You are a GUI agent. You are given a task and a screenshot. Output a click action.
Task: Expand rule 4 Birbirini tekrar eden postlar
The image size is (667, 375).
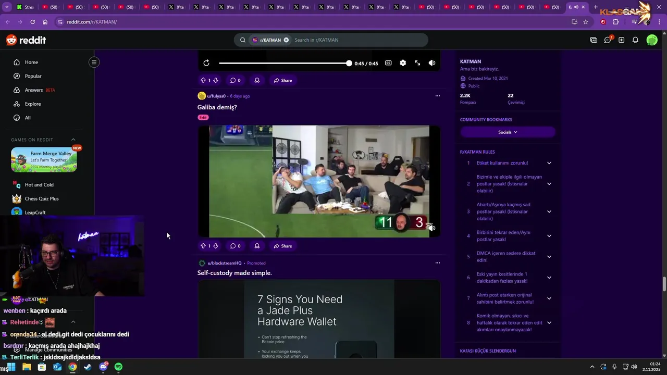click(x=549, y=236)
